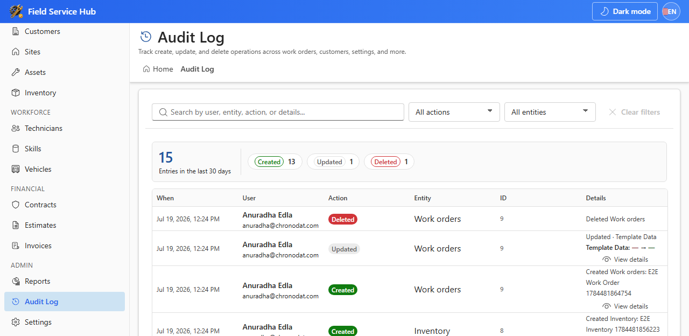
Task: Click the Clear filters button
Action: point(635,112)
